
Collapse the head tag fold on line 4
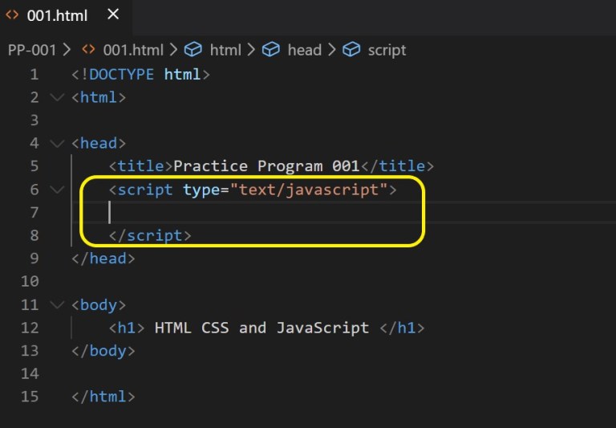(x=58, y=143)
